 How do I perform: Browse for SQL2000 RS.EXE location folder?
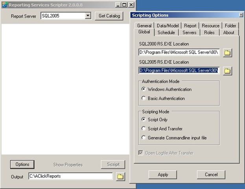pyautogui.click(x=227, y=53)
